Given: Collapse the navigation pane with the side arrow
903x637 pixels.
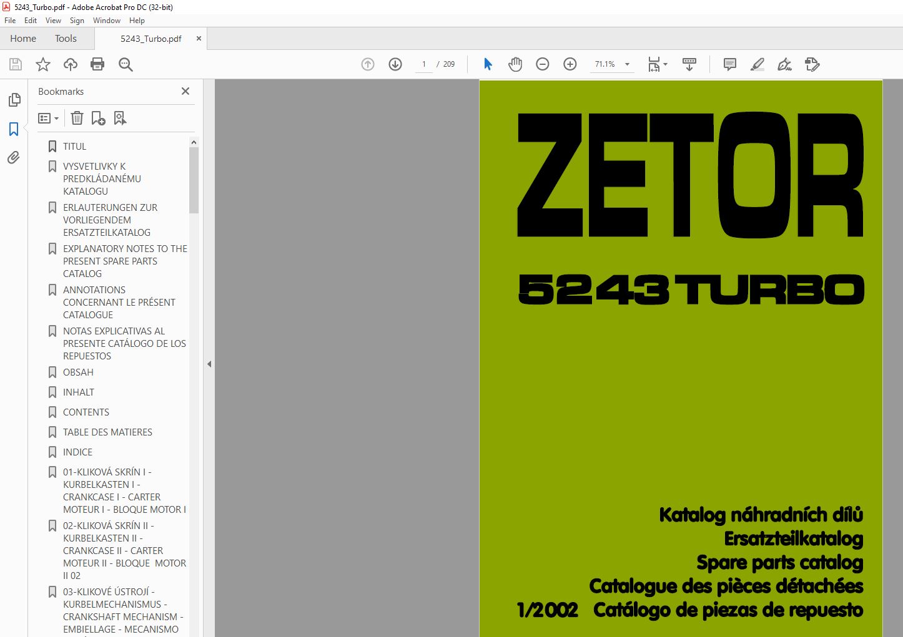Looking at the screenshot, I should pyautogui.click(x=209, y=364).
